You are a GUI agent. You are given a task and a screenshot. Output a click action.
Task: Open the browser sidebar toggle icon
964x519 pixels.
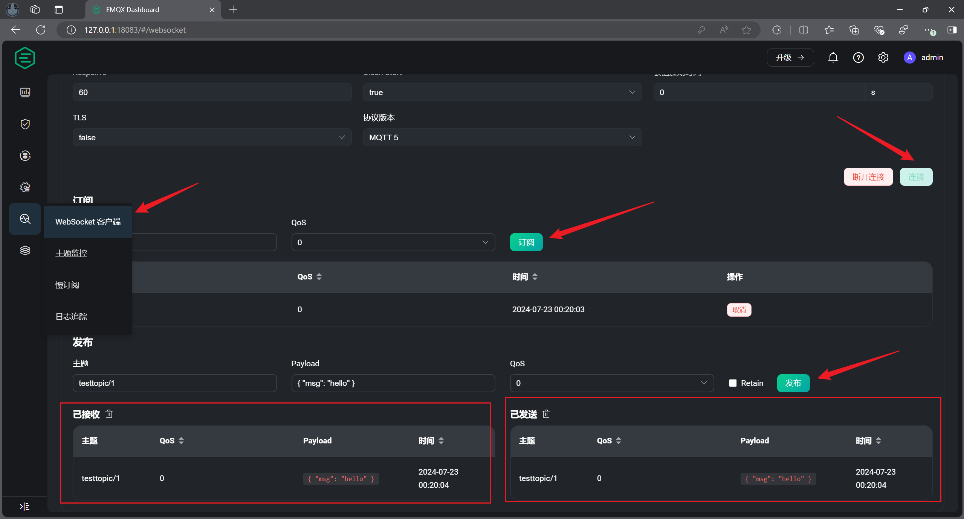tap(952, 30)
